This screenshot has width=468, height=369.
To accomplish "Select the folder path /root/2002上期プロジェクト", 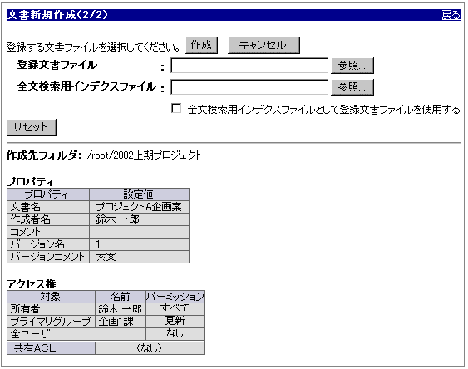I will click(144, 155).
